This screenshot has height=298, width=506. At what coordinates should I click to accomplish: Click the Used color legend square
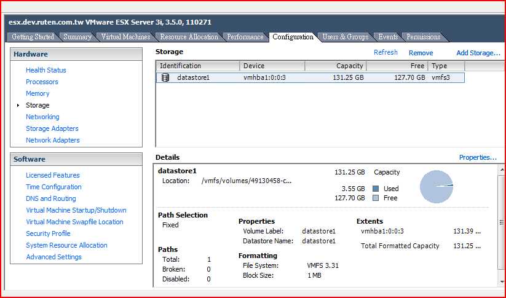[x=376, y=189]
